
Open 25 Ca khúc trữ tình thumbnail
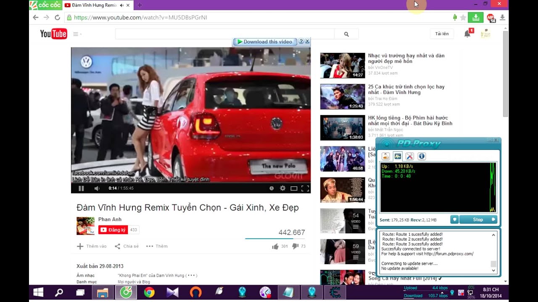[x=343, y=96]
